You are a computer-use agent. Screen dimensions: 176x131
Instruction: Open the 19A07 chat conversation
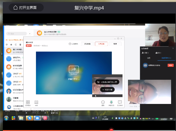click(x=17, y=75)
